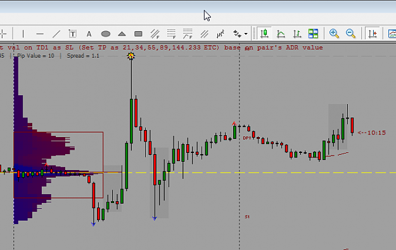Select the sun marker atop the tall wick
Screen dimensions: 396x250
(x=131, y=56)
